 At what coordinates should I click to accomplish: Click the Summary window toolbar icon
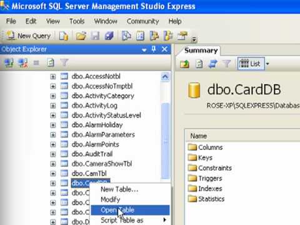tap(140, 36)
